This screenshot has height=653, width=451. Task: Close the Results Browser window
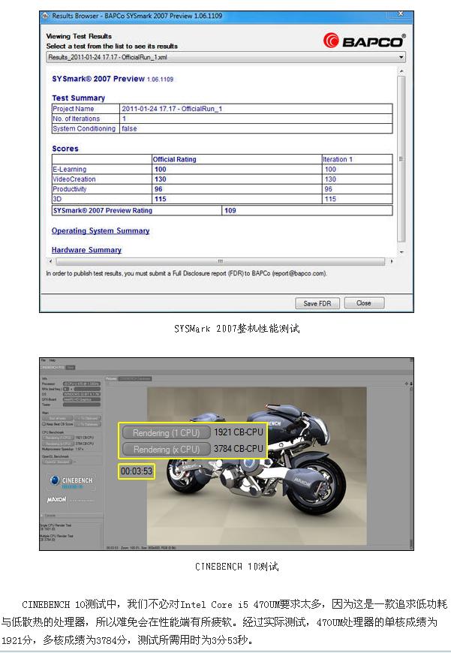pyautogui.click(x=400, y=14)
